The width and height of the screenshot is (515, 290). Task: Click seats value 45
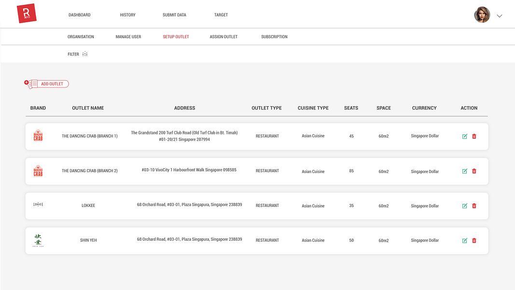(351, 136)
